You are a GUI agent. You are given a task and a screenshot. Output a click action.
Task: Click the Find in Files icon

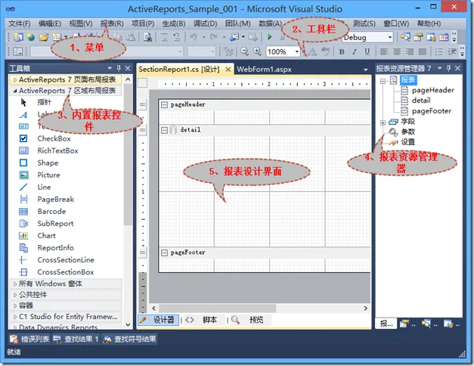point(147,37)
